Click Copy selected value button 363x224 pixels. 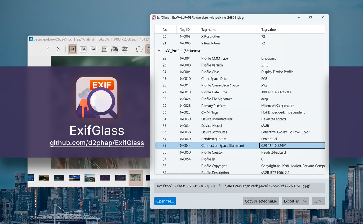coord(261,201)
